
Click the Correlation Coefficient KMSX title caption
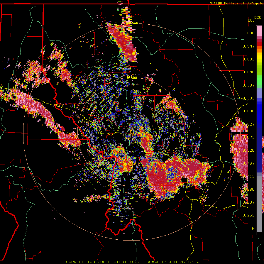coord(133,262)
